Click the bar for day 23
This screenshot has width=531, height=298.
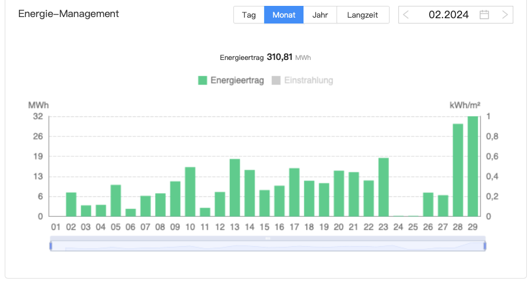pos(383,187)
